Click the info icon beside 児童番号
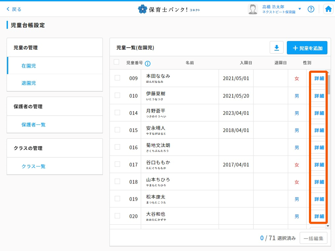The height and width of the screenshot is (251, 335). [x=148, y=63]
